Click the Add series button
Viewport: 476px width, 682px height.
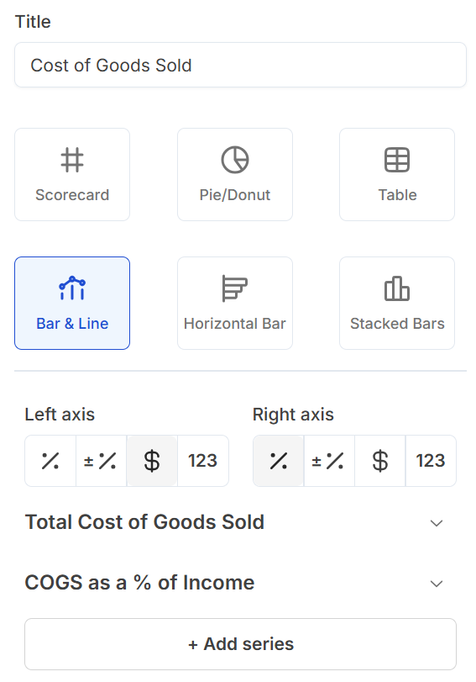click(240, 644)
